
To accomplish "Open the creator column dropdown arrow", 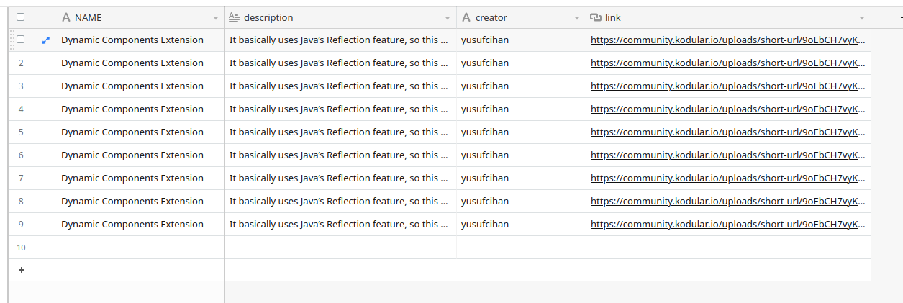I will (x=577, y=18).
